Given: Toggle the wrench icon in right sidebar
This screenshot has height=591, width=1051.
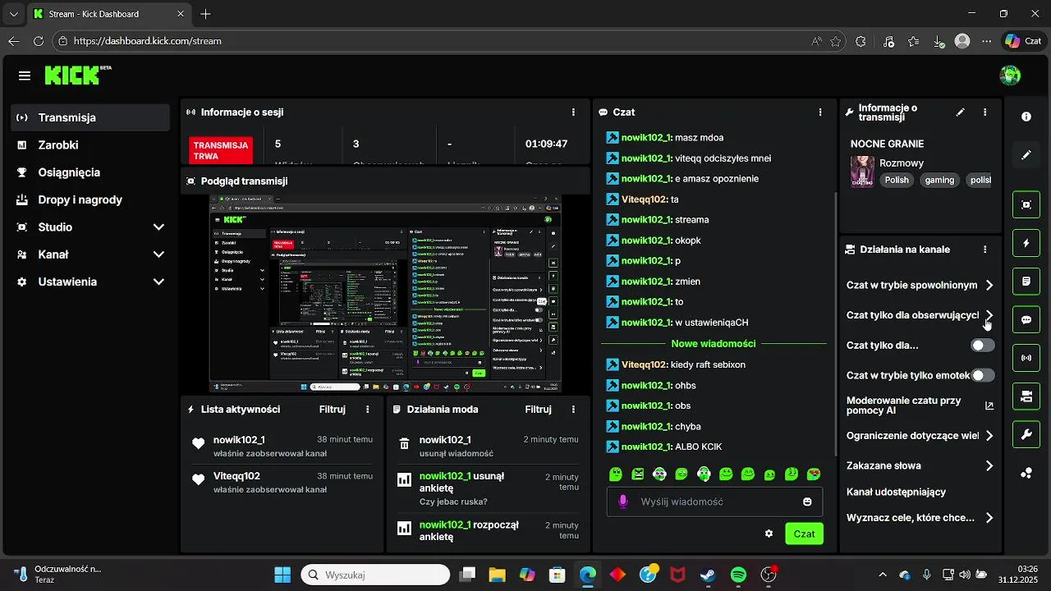Looking at the screenshot, I should tap(1026, 434).
